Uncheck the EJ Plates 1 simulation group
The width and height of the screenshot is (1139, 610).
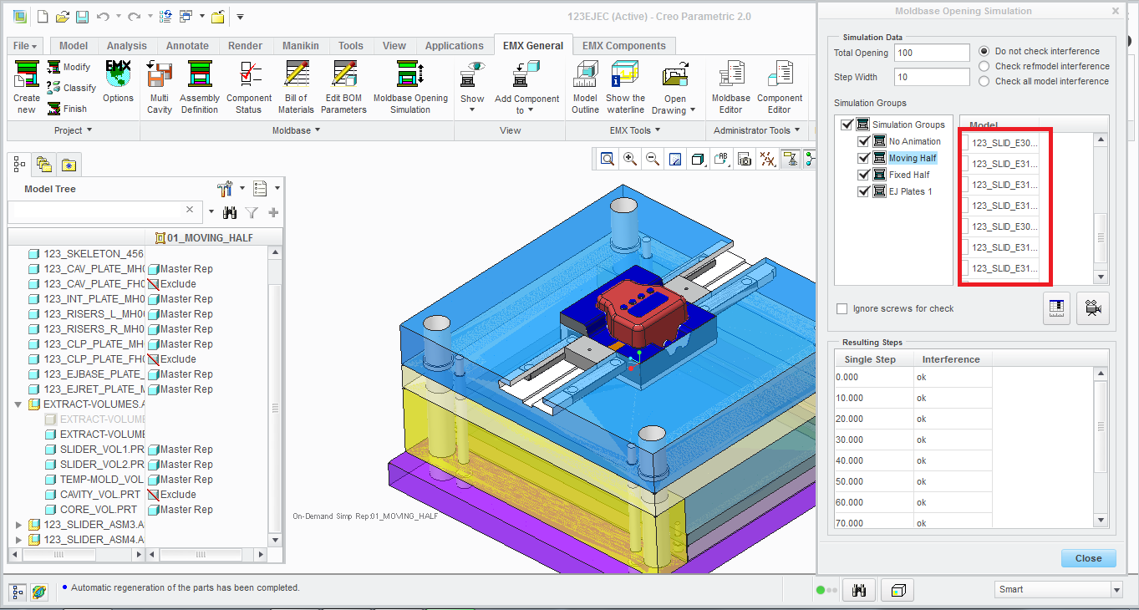coord(863,191)
